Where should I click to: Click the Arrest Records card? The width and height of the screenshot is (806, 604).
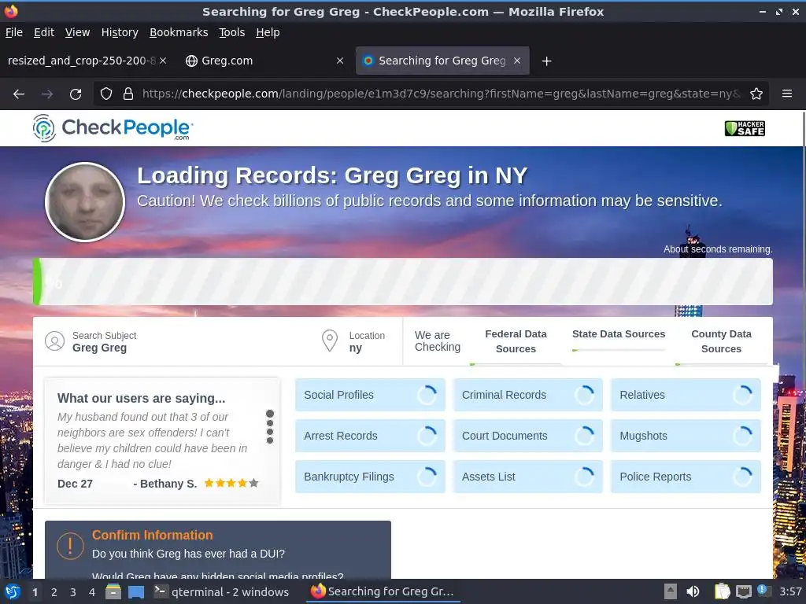click(x=370, y=436)
